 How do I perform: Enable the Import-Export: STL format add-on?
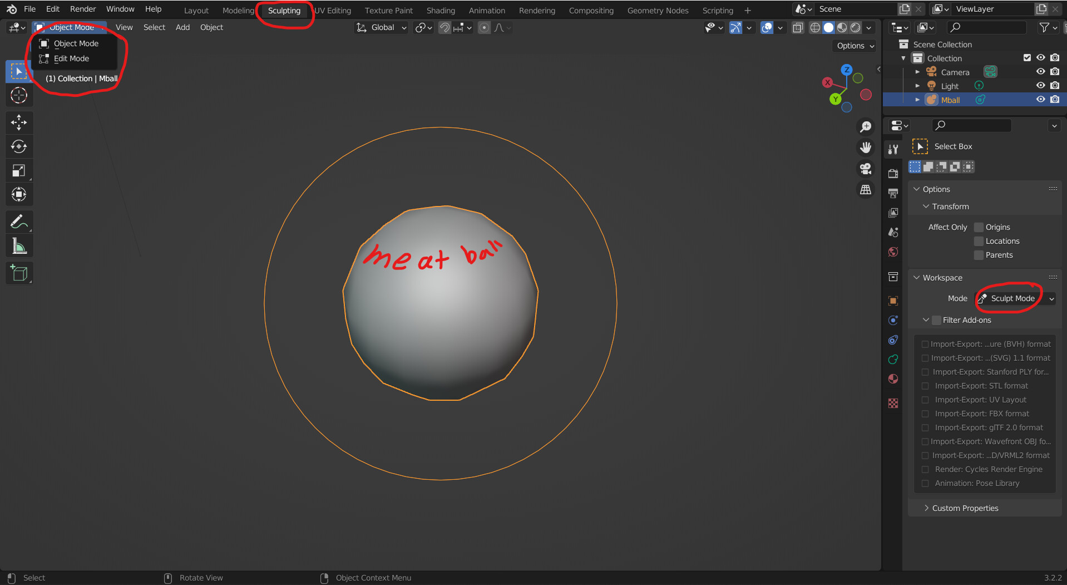pyautogui.click(x=925, y=386)
